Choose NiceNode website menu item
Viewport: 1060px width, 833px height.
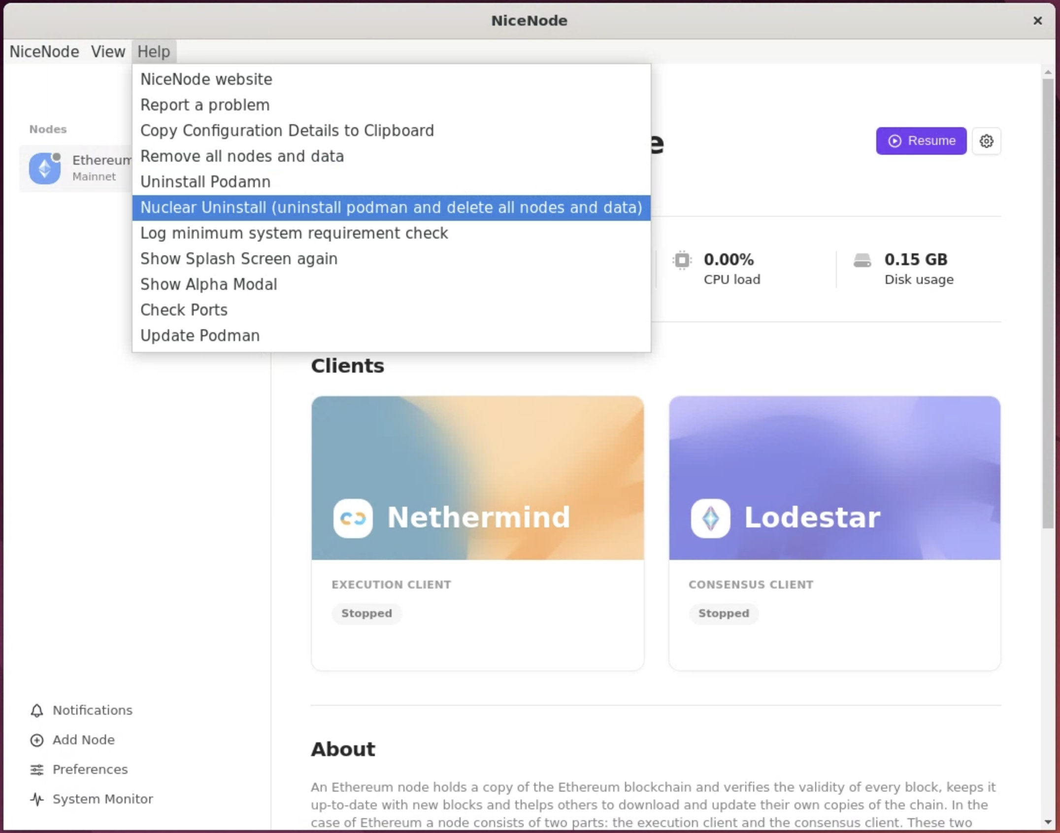391,79
